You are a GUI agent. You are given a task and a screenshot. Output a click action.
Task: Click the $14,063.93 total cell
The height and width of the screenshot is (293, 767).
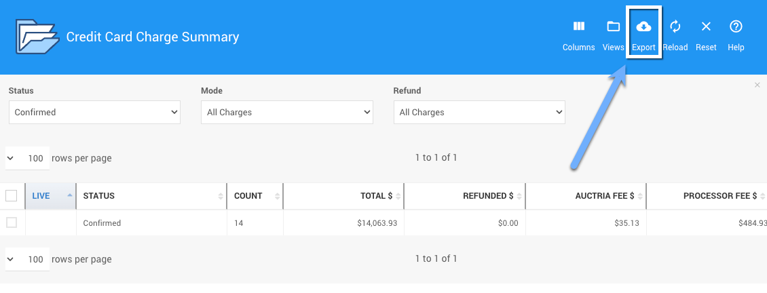[377, 223]
